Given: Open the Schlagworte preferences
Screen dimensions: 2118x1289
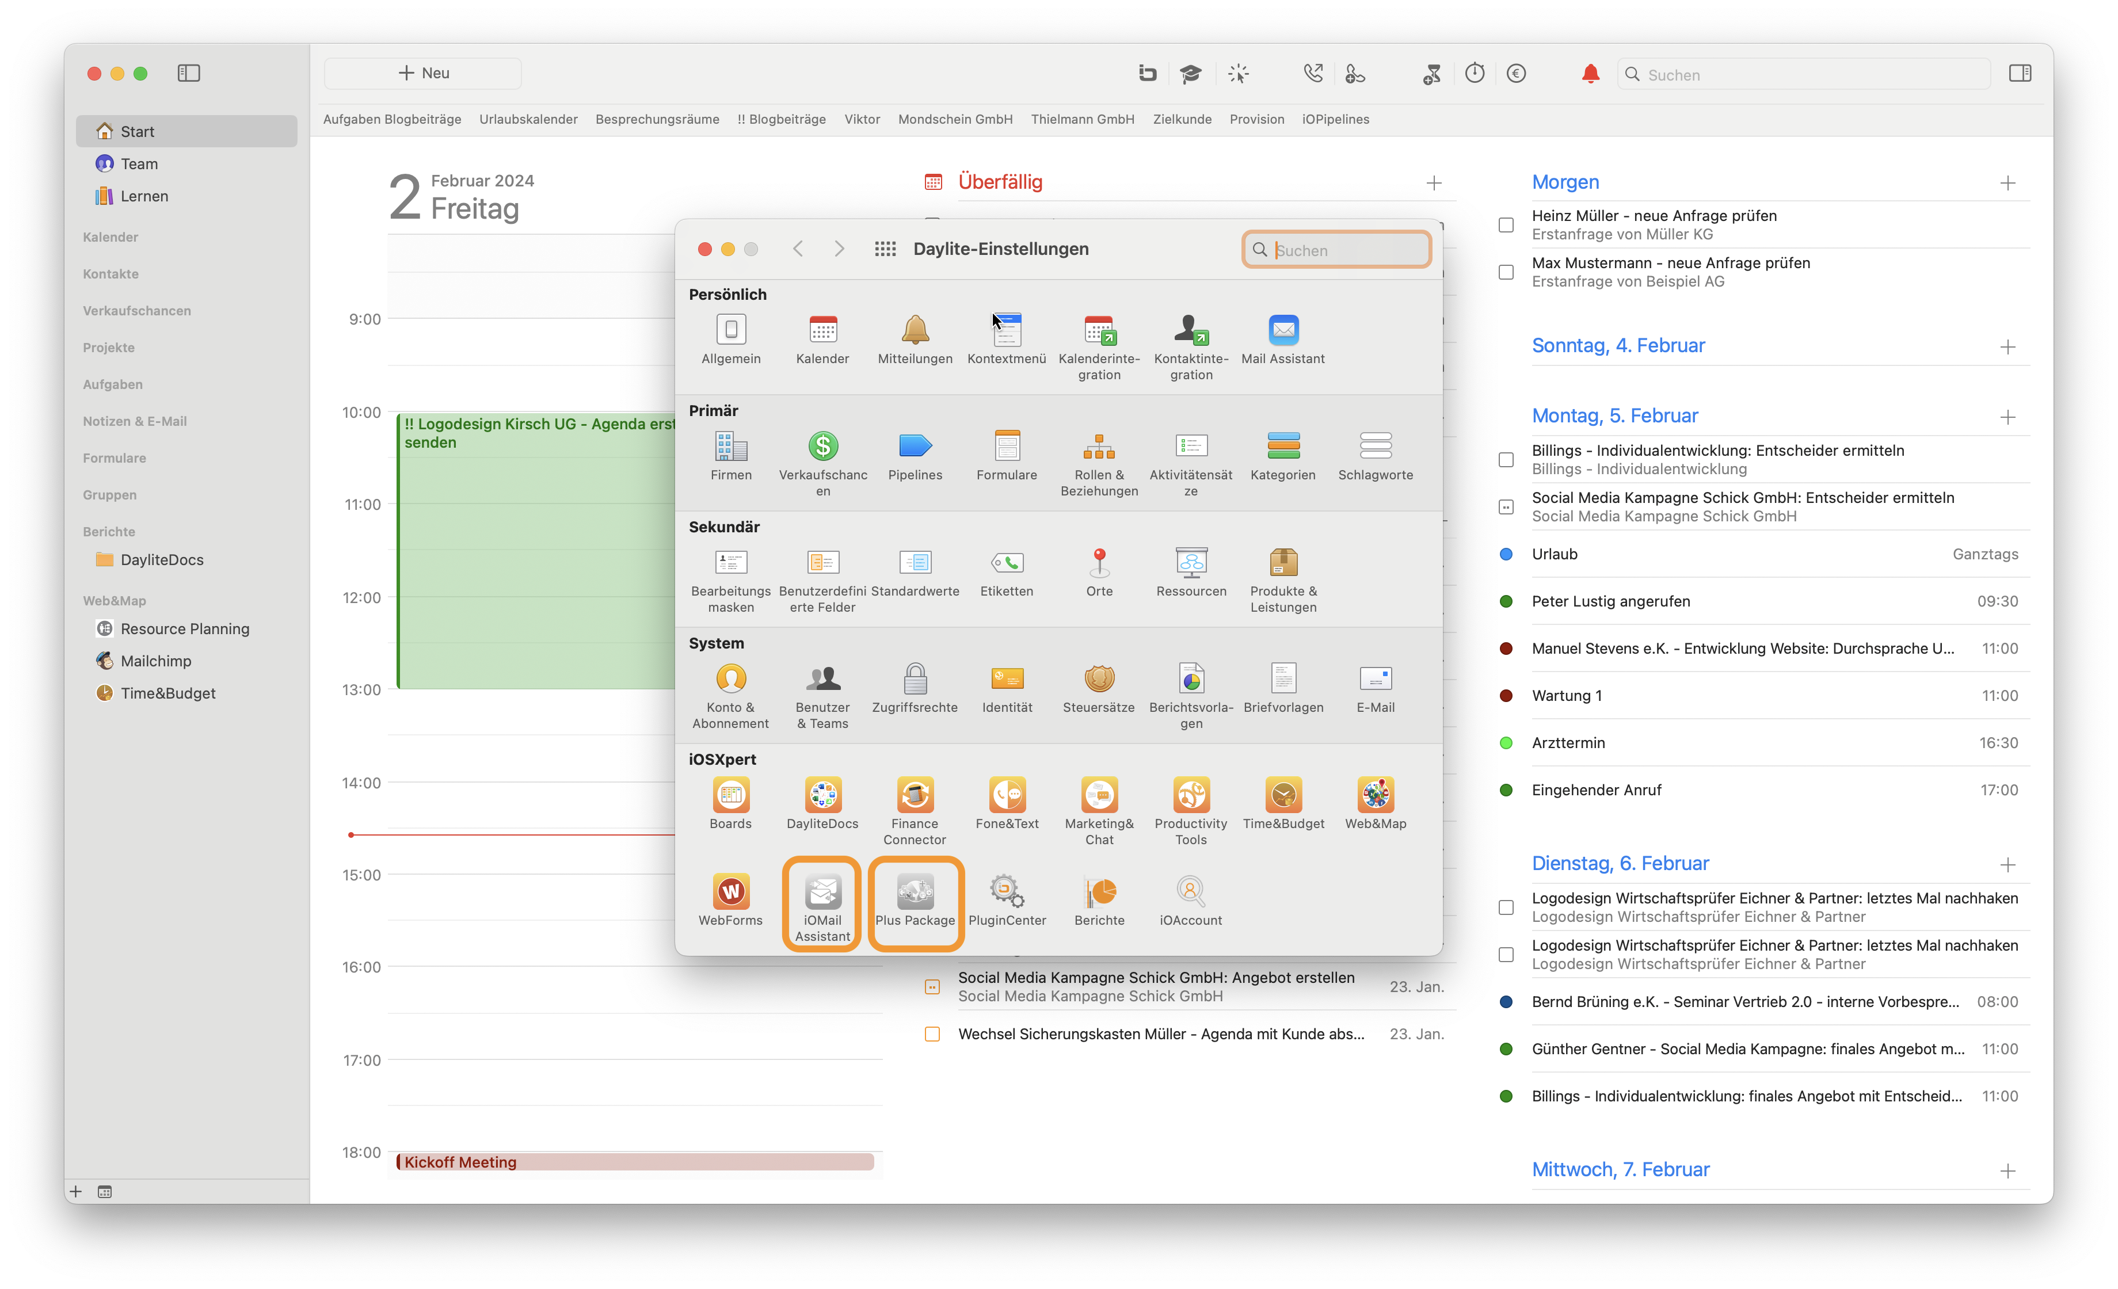Looking at the screenshot, I should click(x=1376, y=455).
